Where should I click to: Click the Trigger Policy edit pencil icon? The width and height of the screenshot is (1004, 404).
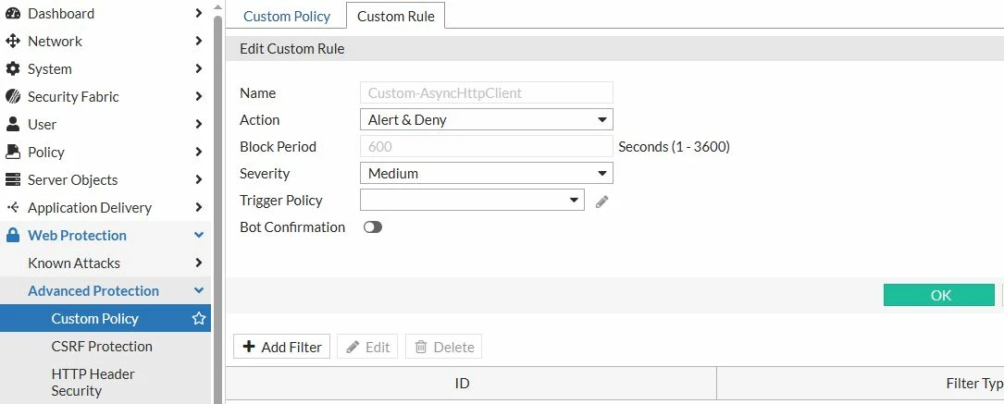point(601,202)
